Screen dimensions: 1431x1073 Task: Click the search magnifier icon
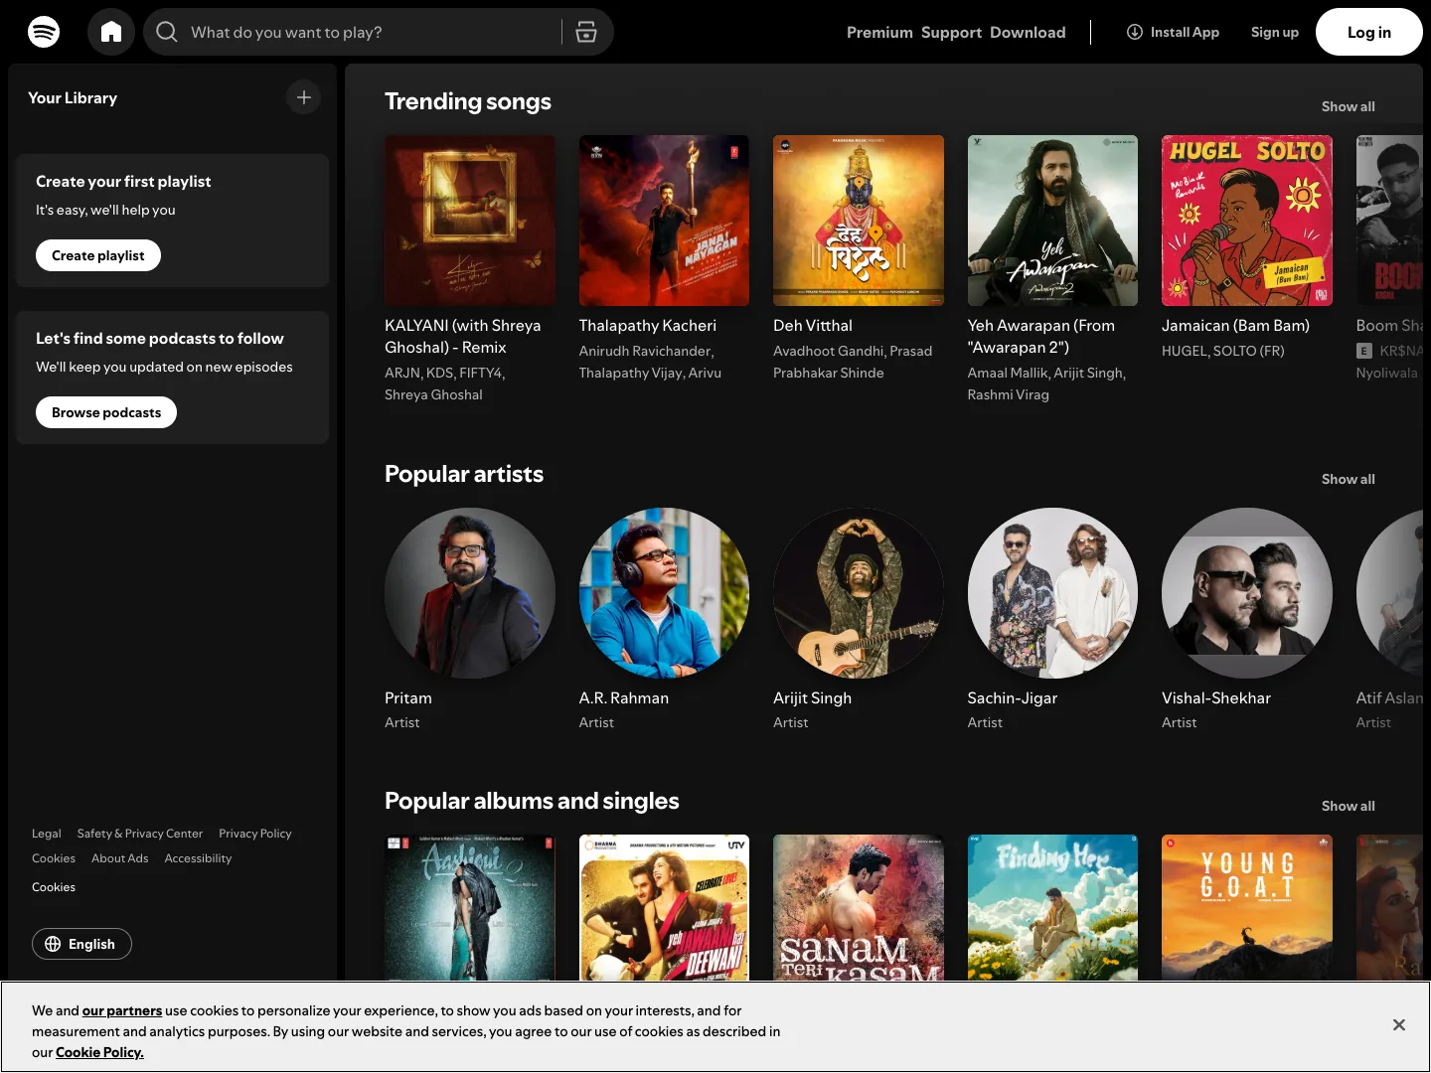167,32
